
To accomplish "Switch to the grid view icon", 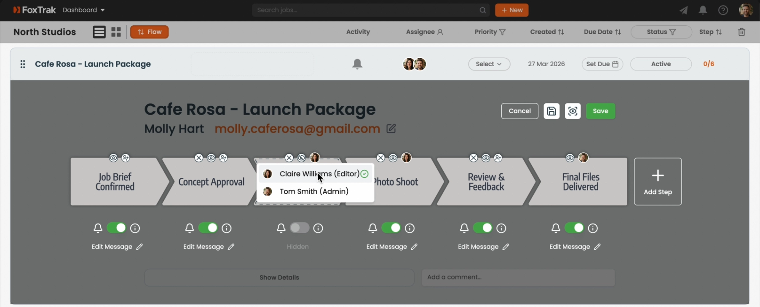I will pos(116,32).
